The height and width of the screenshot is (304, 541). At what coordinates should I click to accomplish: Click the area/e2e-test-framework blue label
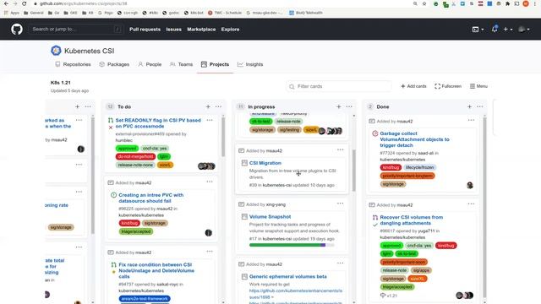click(145, 298)
